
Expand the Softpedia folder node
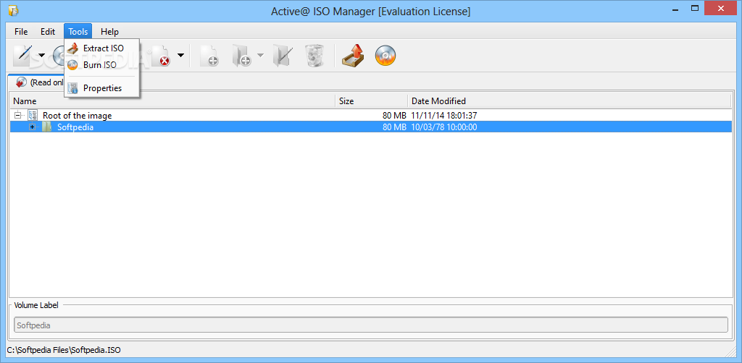(32, 127)
